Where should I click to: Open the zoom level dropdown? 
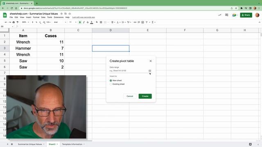pos(25,22)
